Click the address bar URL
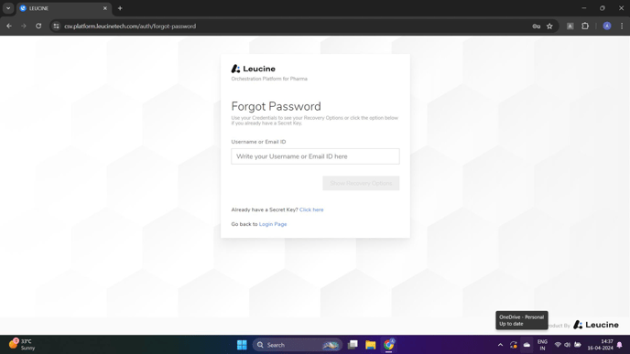 pyautogui.click(x=130, y=27)
